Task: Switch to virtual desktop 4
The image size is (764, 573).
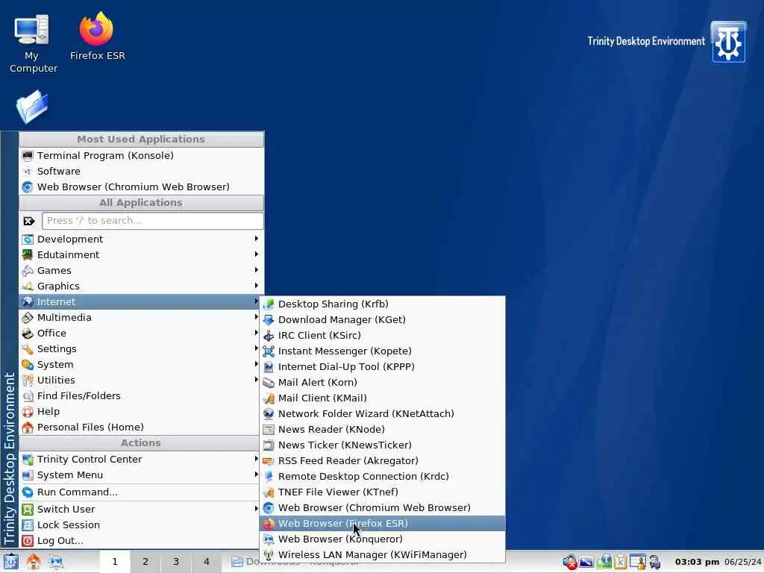Action: (207, 561)
